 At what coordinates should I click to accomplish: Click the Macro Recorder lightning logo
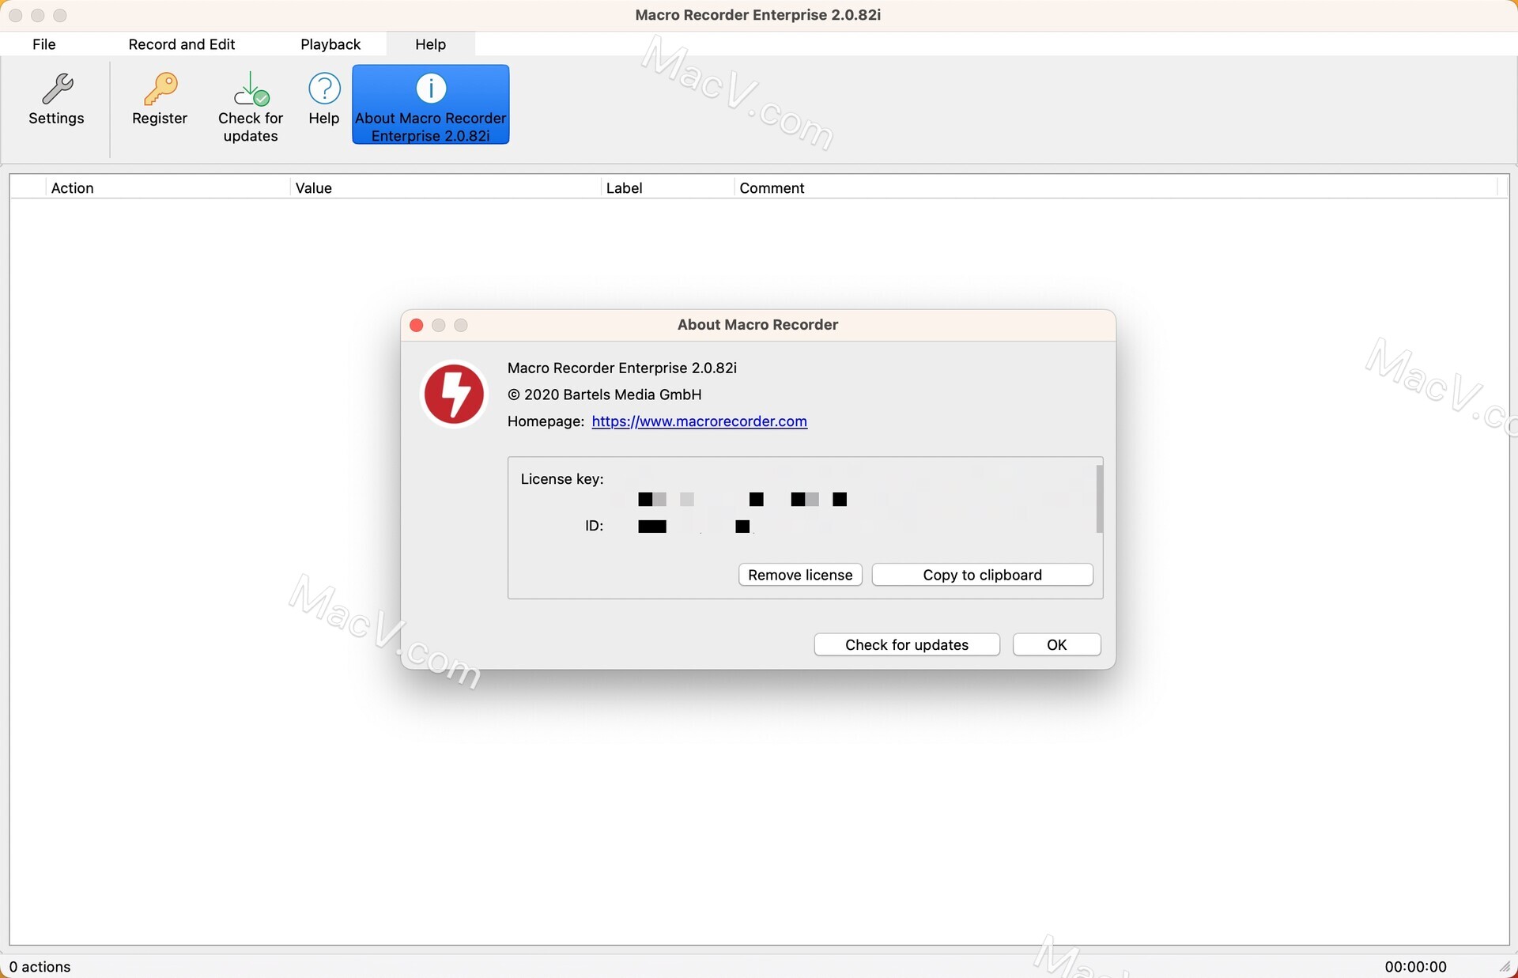[454, 394]
